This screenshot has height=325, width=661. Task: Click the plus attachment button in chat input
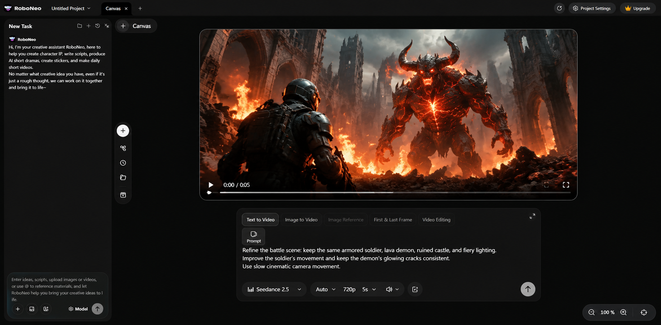click(18, 309)
